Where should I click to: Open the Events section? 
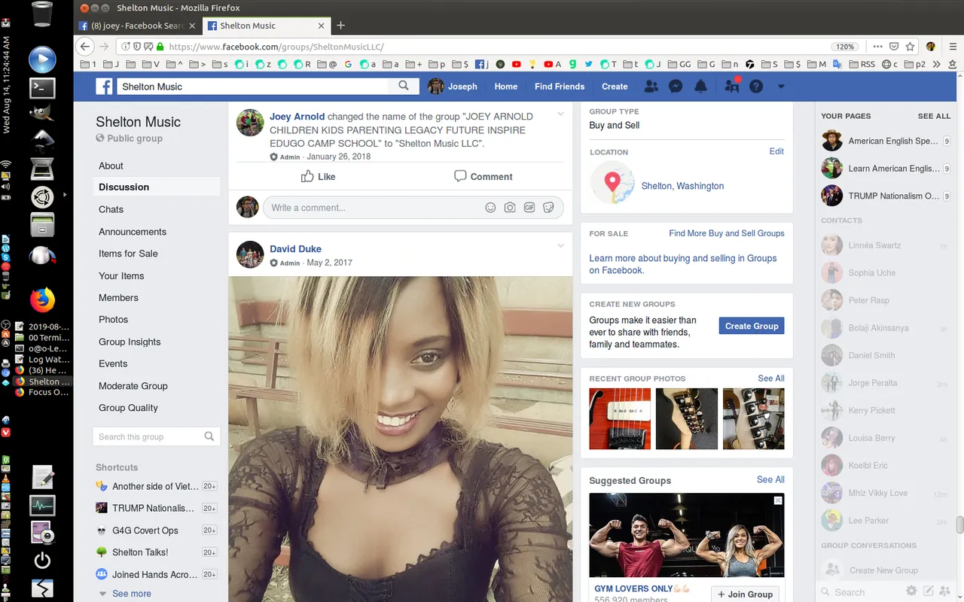coord(113,363)
